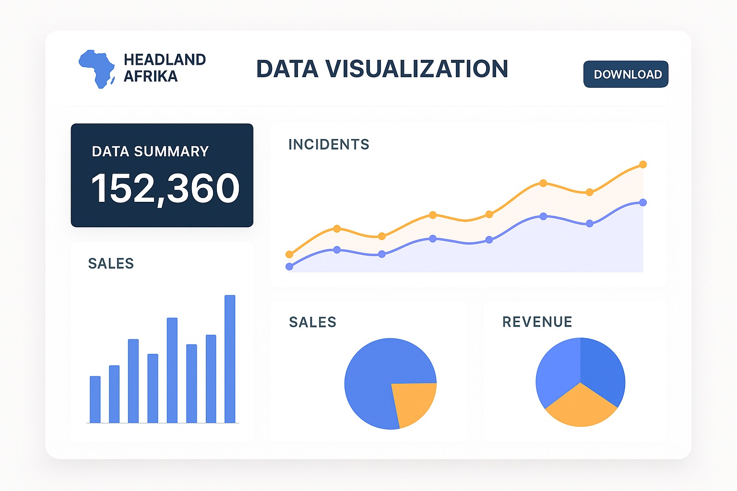This screenshot has height=491, width=737.
Task: Expand the Incidents chart panel
Action: pyautogui.click(x=470, y=201)
